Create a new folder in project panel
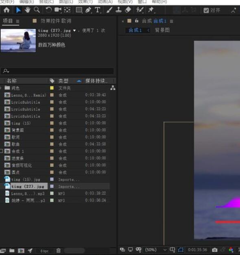Viewport: 240px width, 255px height. (12, 251)
